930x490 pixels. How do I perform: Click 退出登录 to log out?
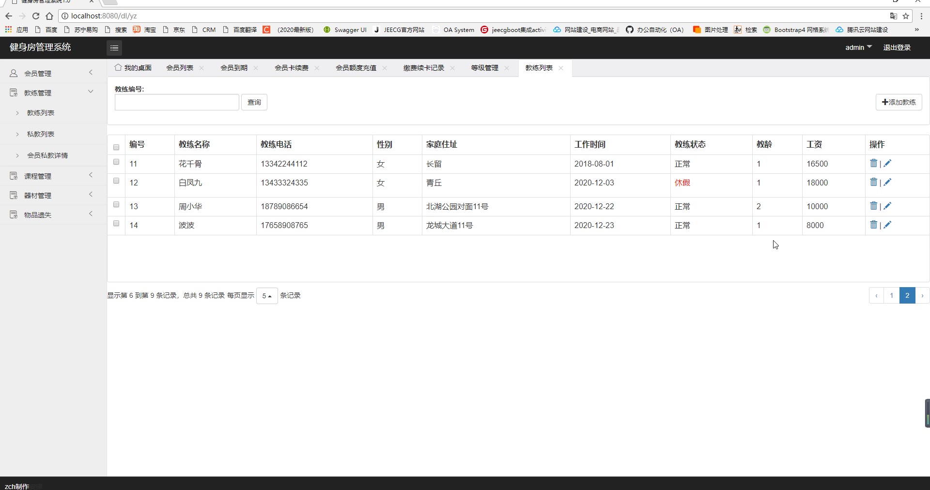pos(897,47)
